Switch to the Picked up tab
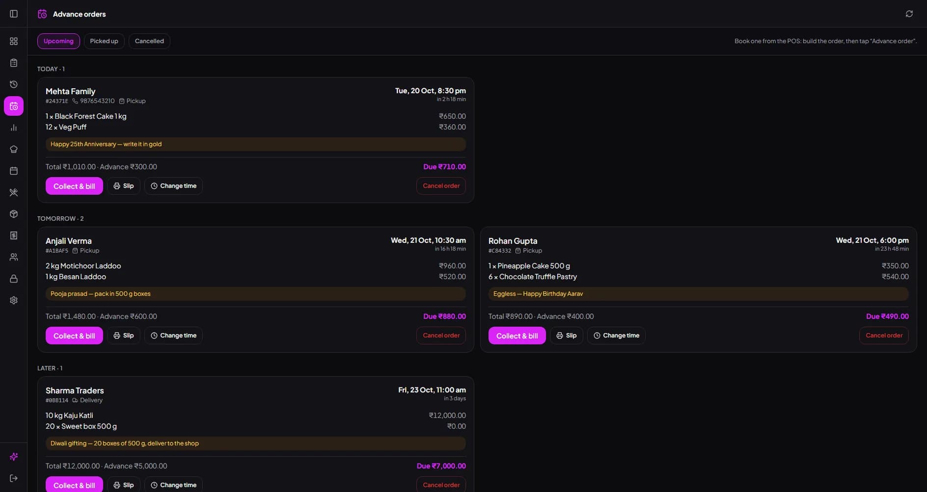The image size is (927, 492). [x=104, y=41]
